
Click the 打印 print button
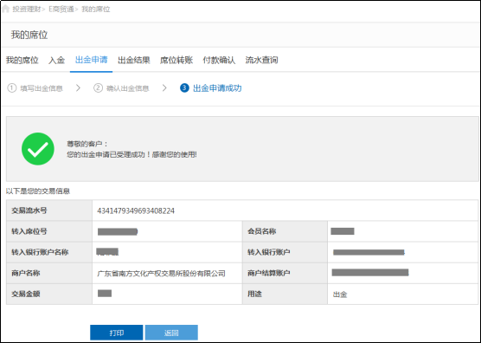pos(117,333)
